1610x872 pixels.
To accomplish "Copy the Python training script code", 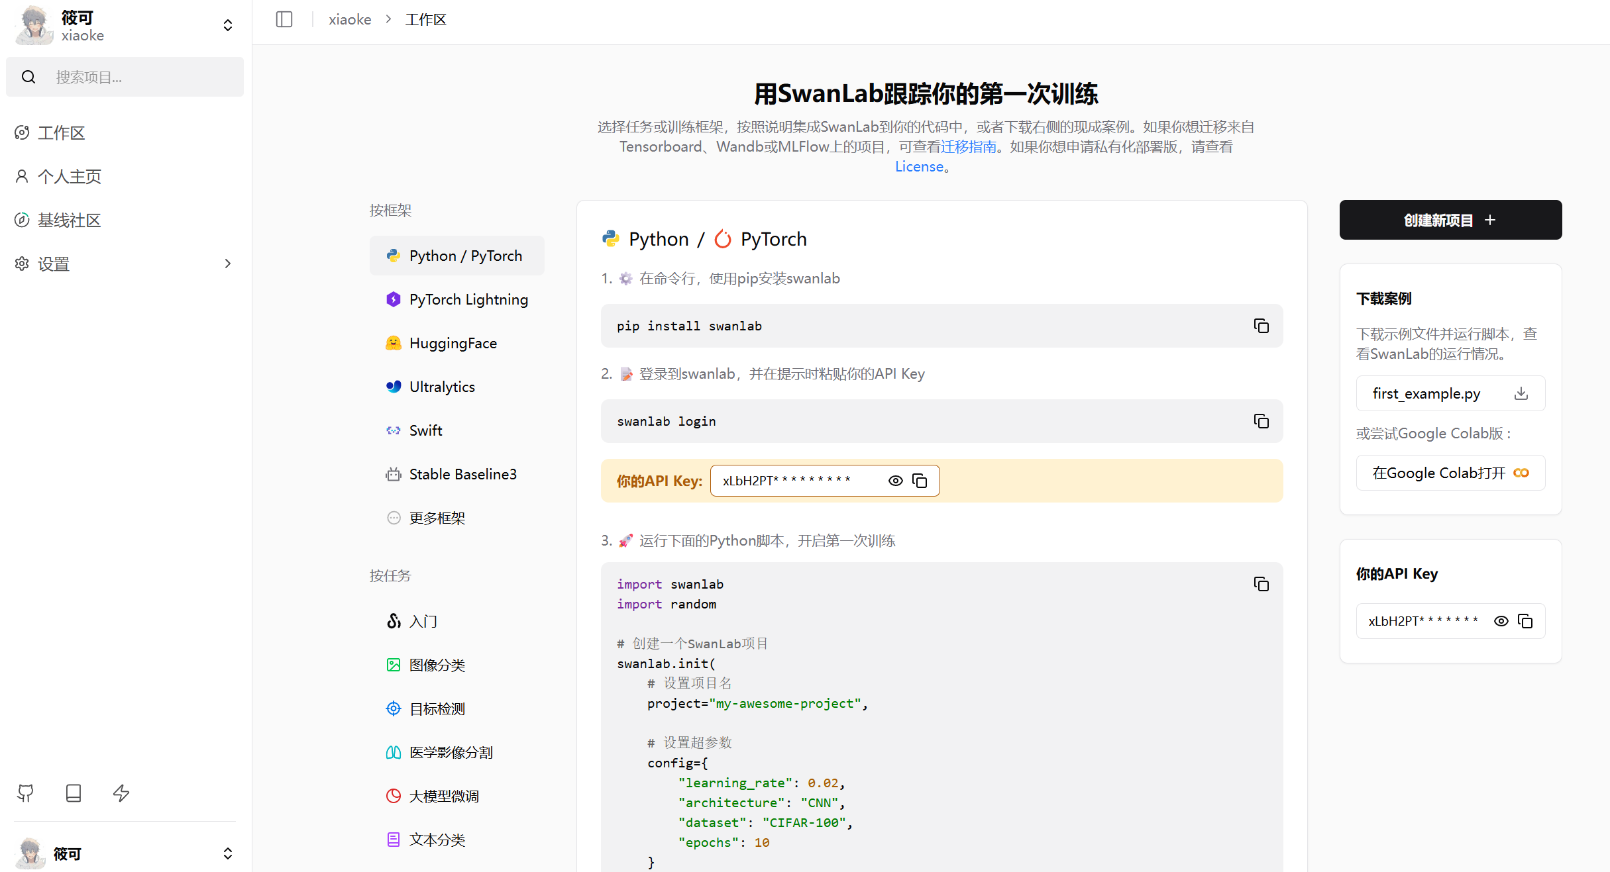I will pos(1261,584).
